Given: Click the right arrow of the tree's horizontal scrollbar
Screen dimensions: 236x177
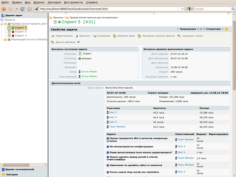Looking at the screenshot, I should (45, 165).
